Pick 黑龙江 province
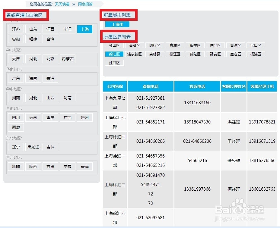This screenshot has width=280, height=228. [33, 147]
